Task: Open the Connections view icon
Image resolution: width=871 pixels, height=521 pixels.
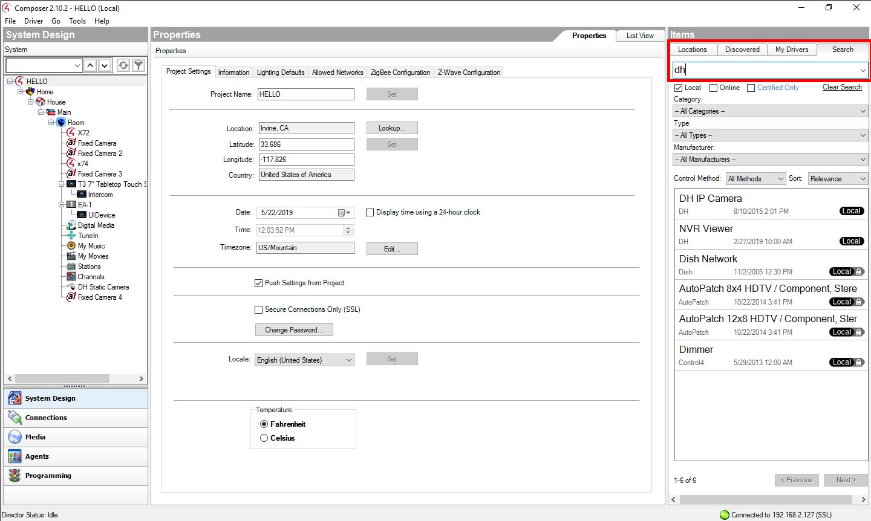Action: point(15,418)
